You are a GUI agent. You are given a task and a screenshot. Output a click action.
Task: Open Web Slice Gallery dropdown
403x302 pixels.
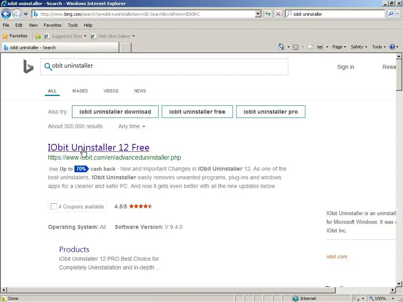tap(113, 36)
